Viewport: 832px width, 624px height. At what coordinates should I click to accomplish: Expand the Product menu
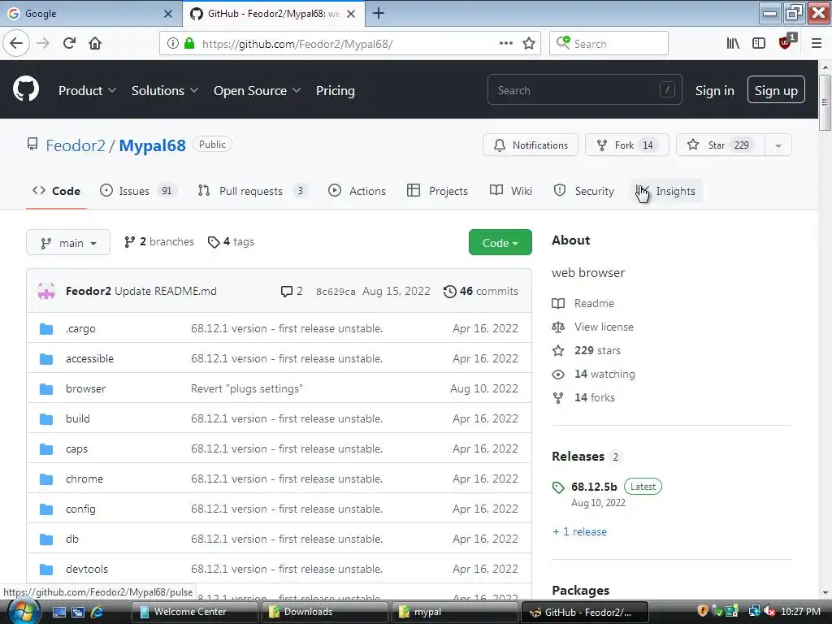point(87,91)
